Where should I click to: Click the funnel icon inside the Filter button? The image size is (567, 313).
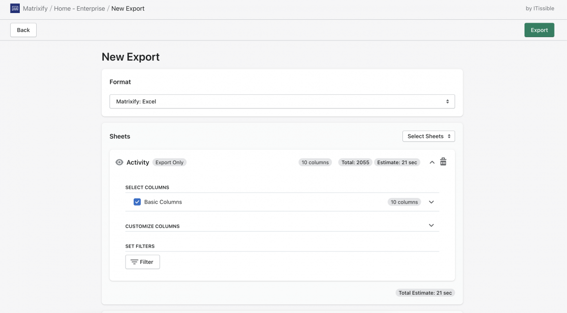[135, 261]
